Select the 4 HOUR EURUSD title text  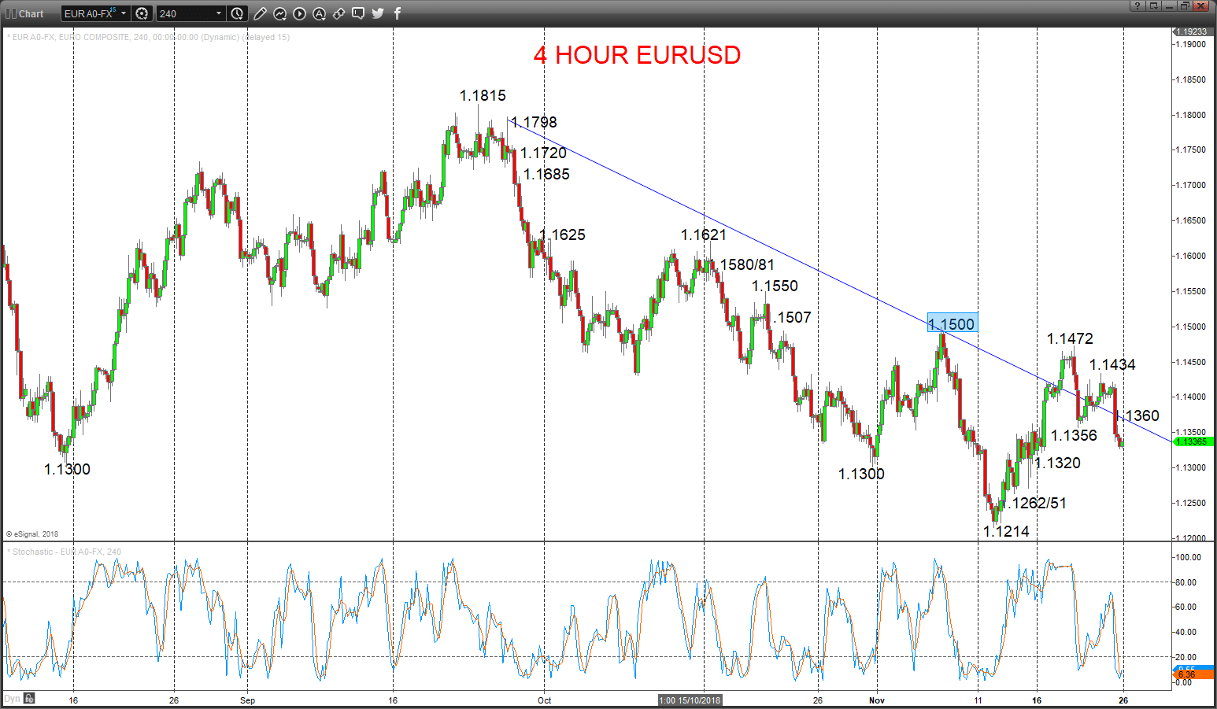[637, 55]
